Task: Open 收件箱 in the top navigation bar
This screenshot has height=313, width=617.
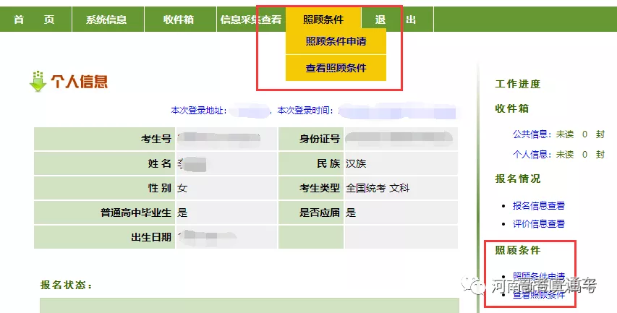Action: [178, 20]
